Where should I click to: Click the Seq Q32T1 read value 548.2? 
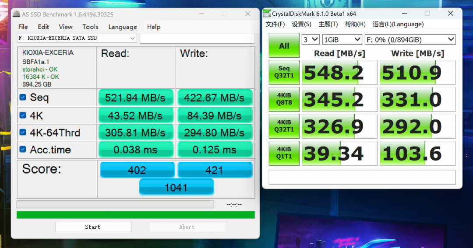(339, 72)
